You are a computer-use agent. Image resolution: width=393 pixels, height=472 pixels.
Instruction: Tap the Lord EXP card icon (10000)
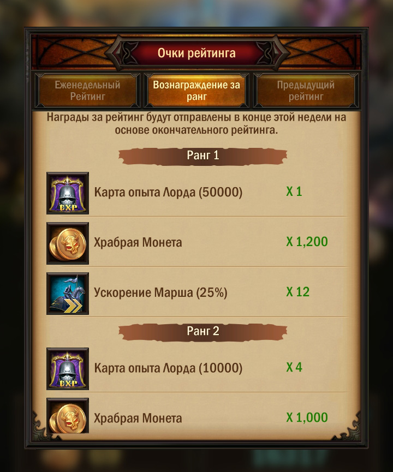click(x=68, y=369)
